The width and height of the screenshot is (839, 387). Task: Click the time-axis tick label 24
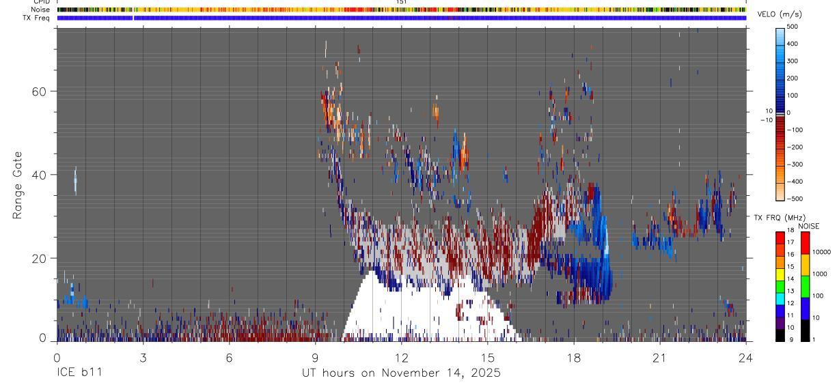pos(745,358)
